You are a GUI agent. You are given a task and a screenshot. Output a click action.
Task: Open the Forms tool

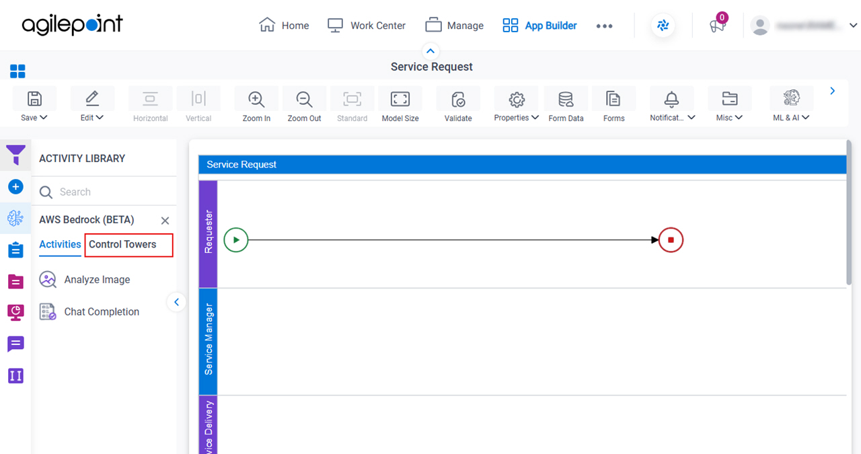[x=613, y=106]
